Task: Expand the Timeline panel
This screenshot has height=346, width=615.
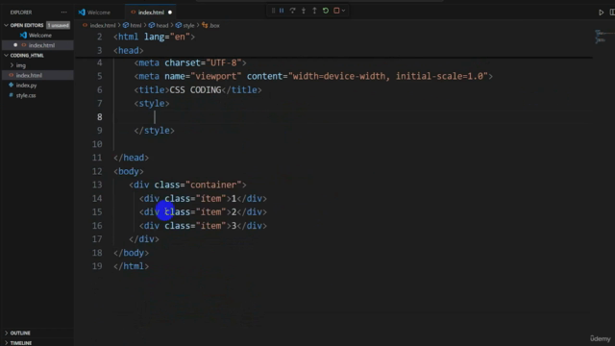Action: pyautogui.click(x=21, y=342)
